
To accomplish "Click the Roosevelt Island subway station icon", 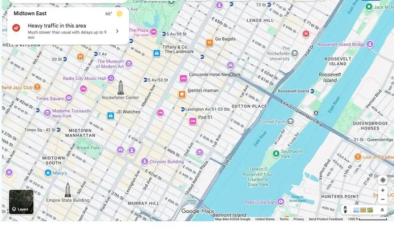I will click(312, 91).
